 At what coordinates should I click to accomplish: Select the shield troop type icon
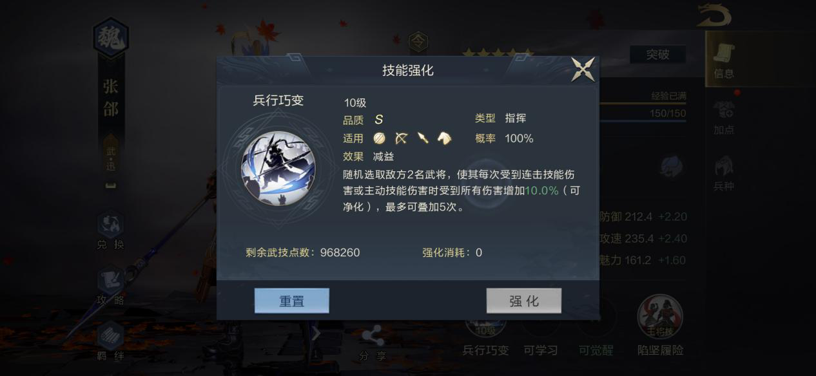pyautogui.click(x=379, y=138)
